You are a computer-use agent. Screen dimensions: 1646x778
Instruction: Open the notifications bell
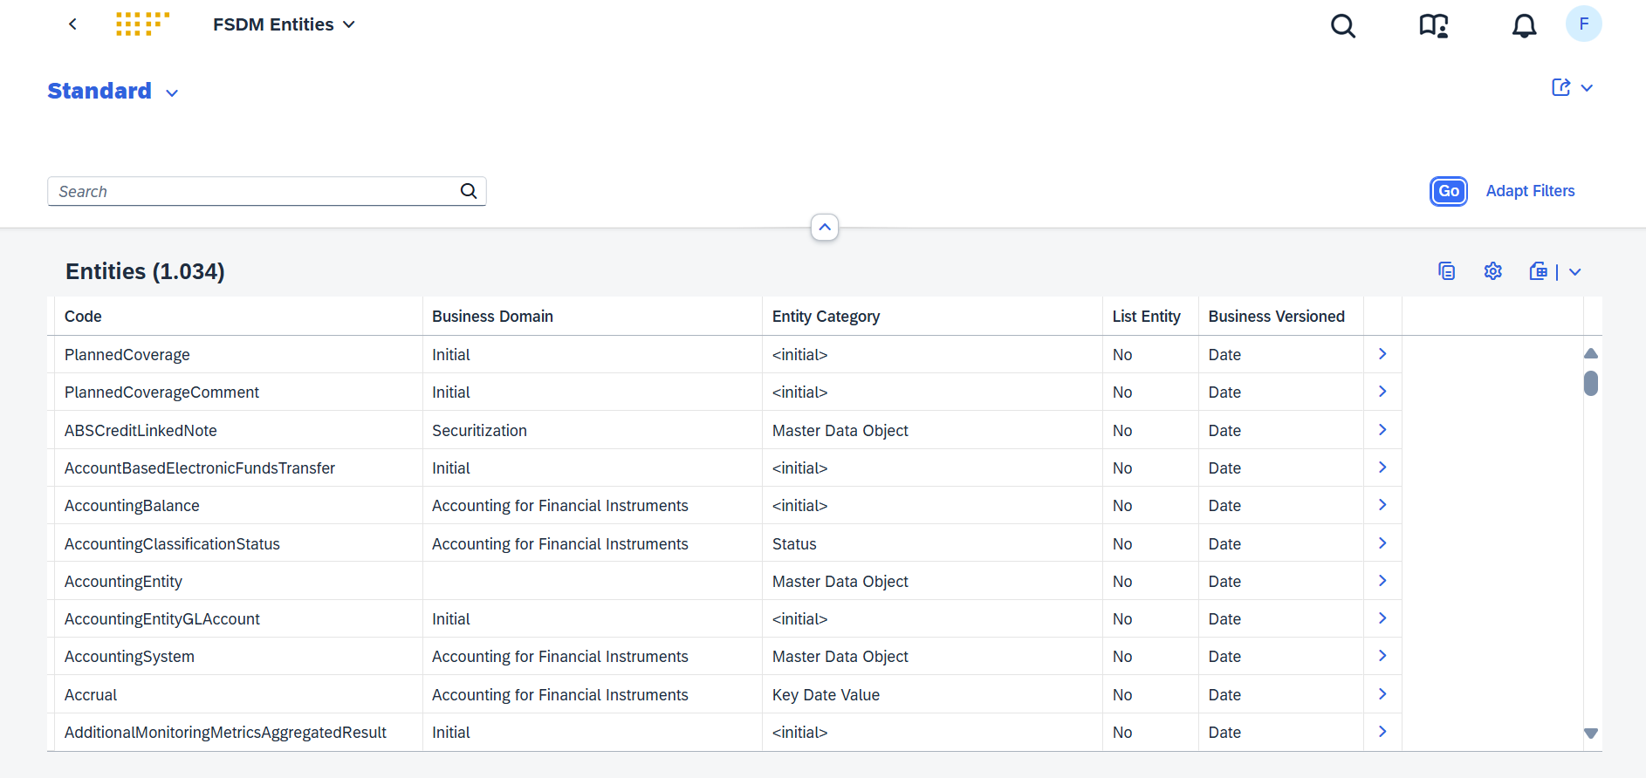point(1524,26)
